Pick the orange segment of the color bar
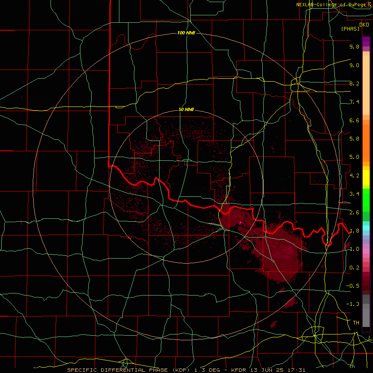The width and height of the screenshot is (373, 373). (366, 143)
